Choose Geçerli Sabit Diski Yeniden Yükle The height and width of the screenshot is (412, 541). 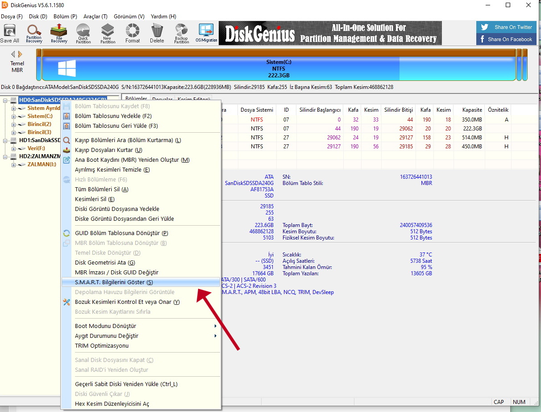tap(141, 384)
